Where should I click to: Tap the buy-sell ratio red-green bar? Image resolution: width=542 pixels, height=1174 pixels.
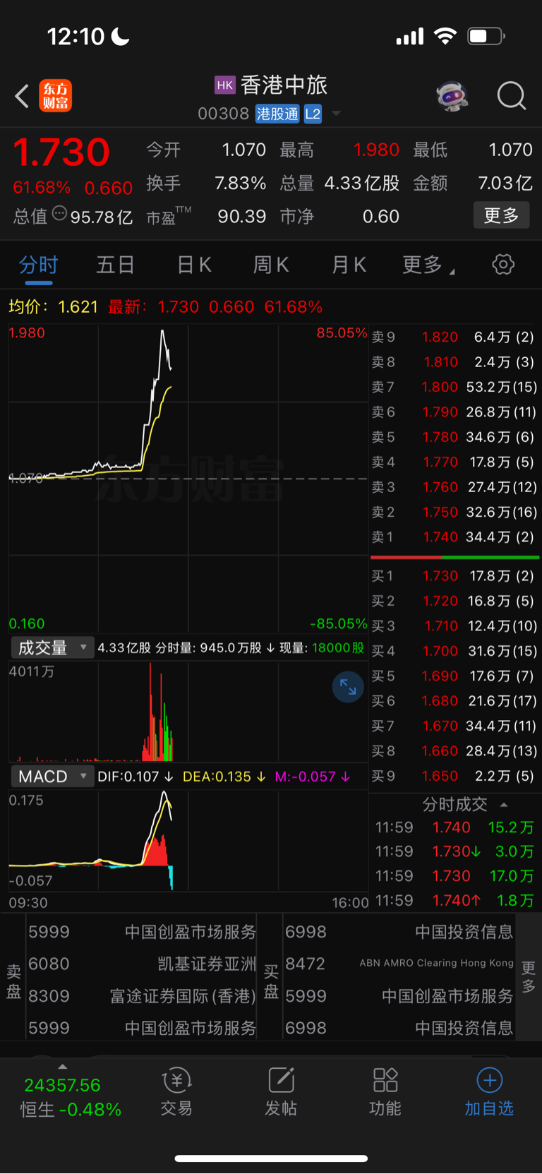(x=454, y=557)
